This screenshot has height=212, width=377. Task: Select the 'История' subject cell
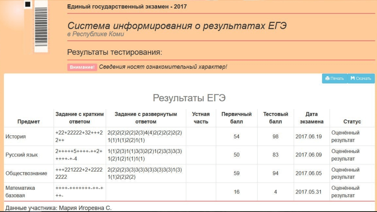click(16, 137)
